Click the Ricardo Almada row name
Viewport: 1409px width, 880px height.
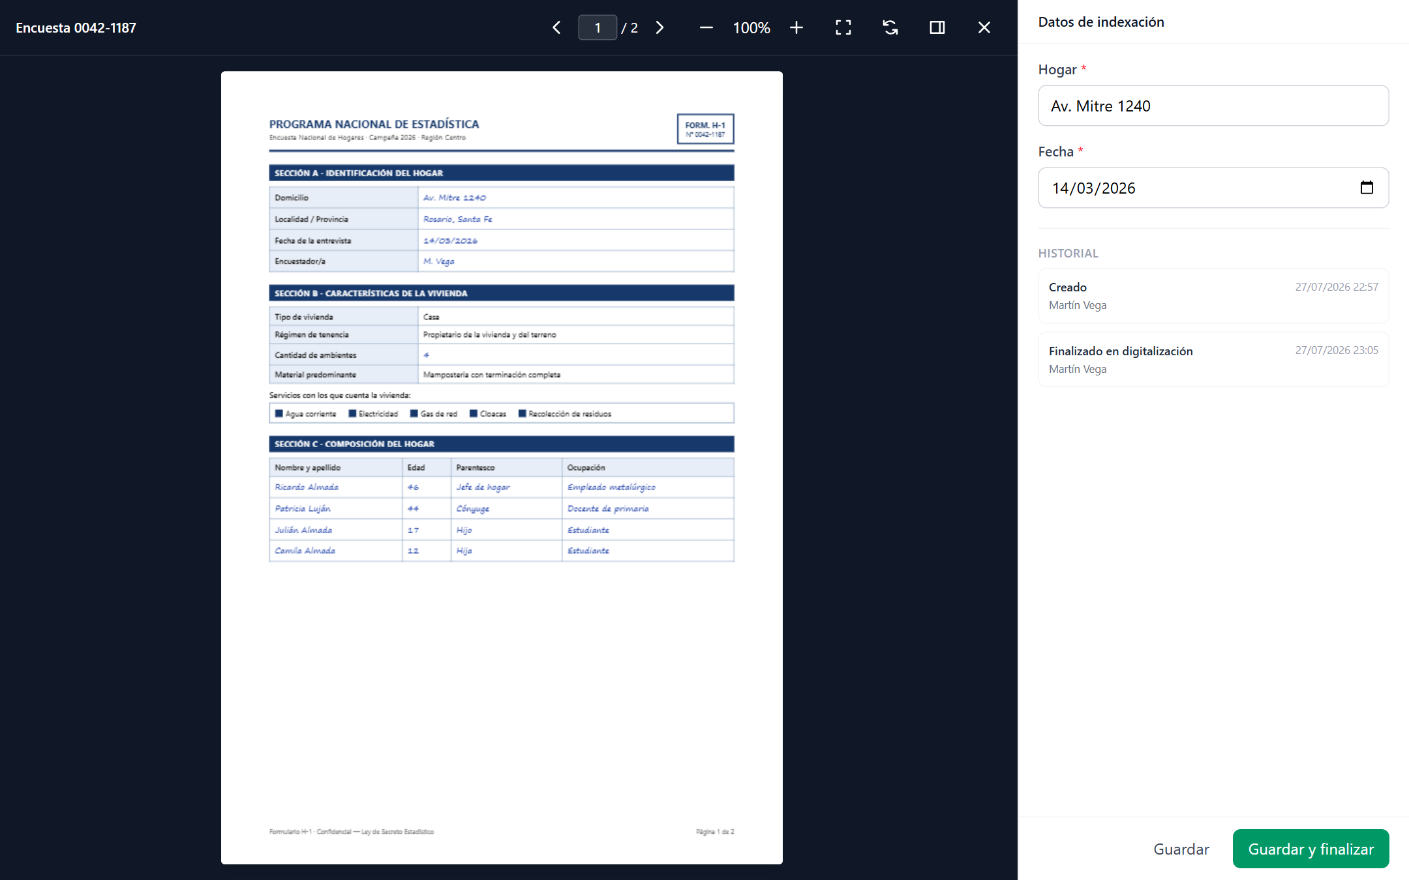307,487
